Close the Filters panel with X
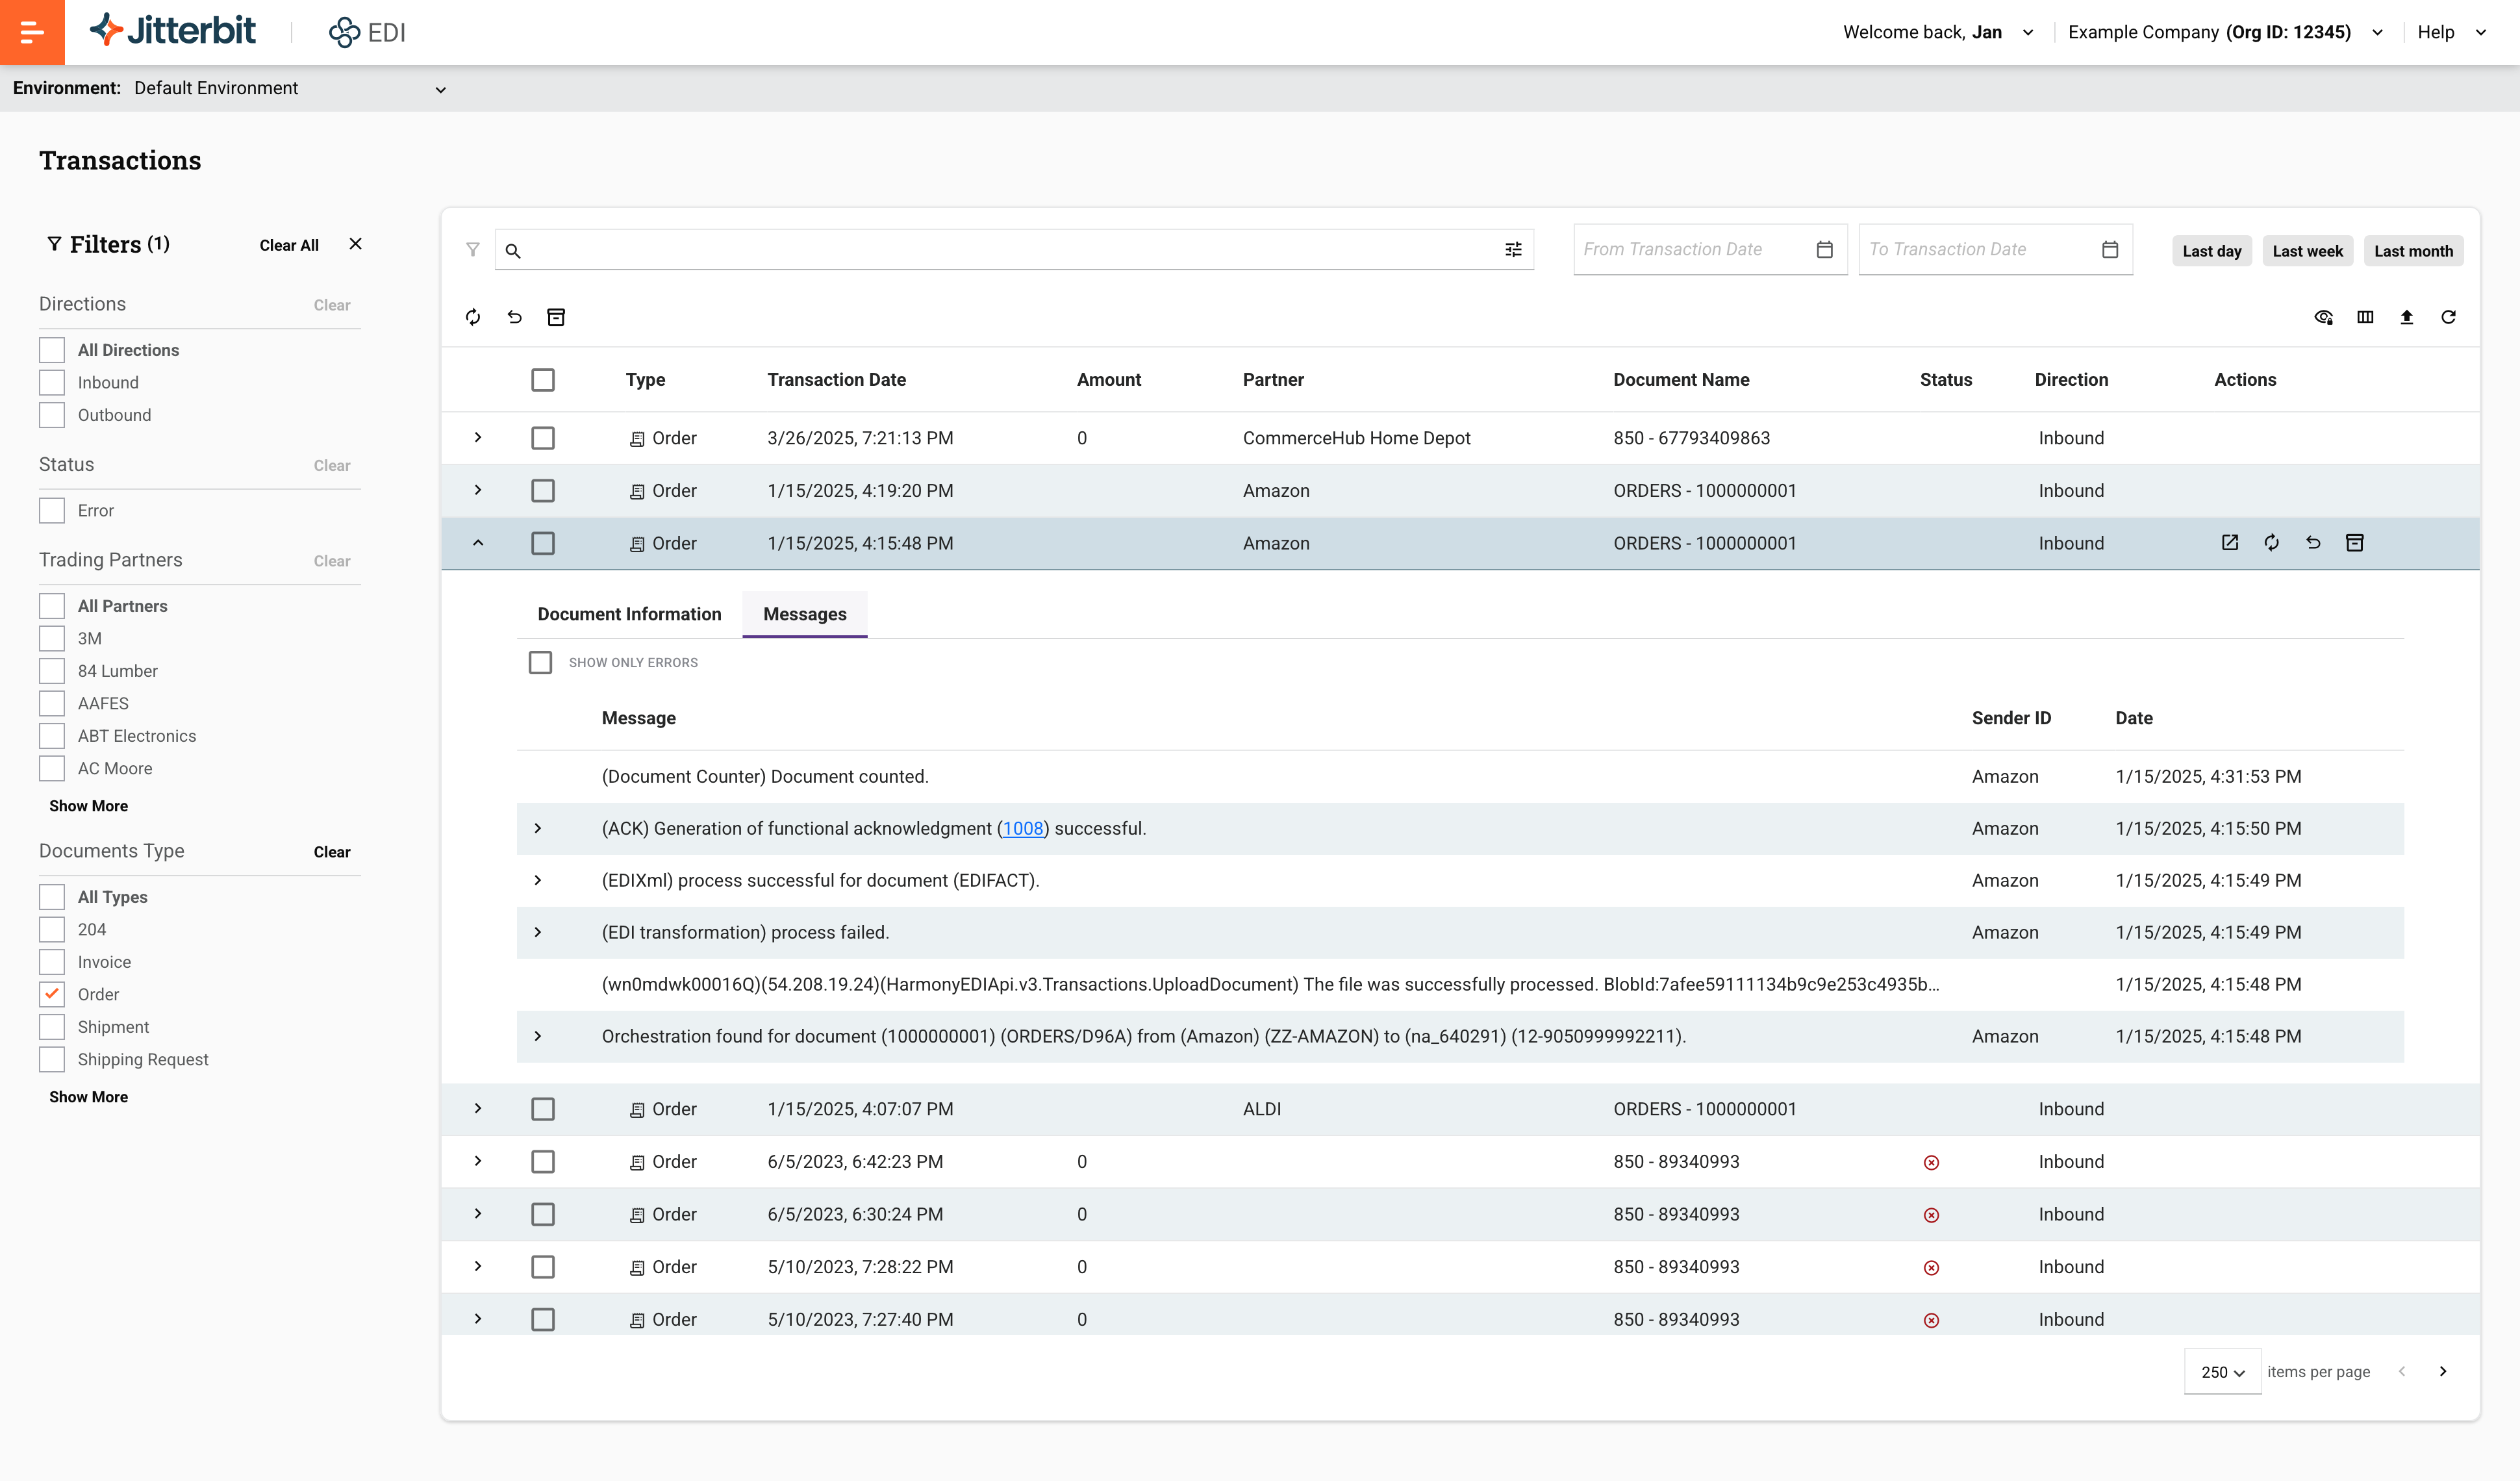2520x1481 pixels. [355, 244]
